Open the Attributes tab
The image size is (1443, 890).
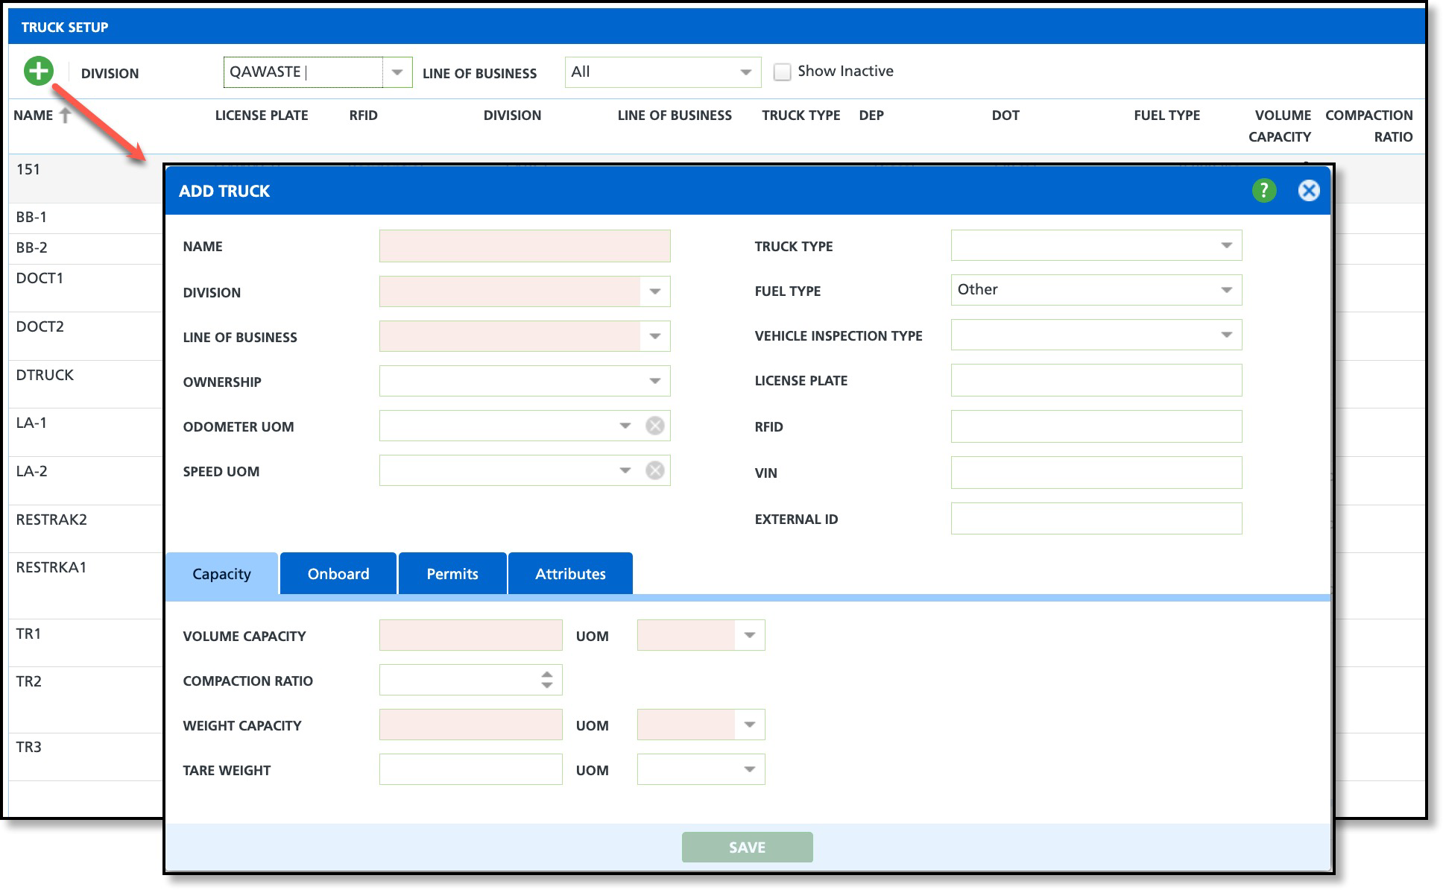[x=570, y=573]
